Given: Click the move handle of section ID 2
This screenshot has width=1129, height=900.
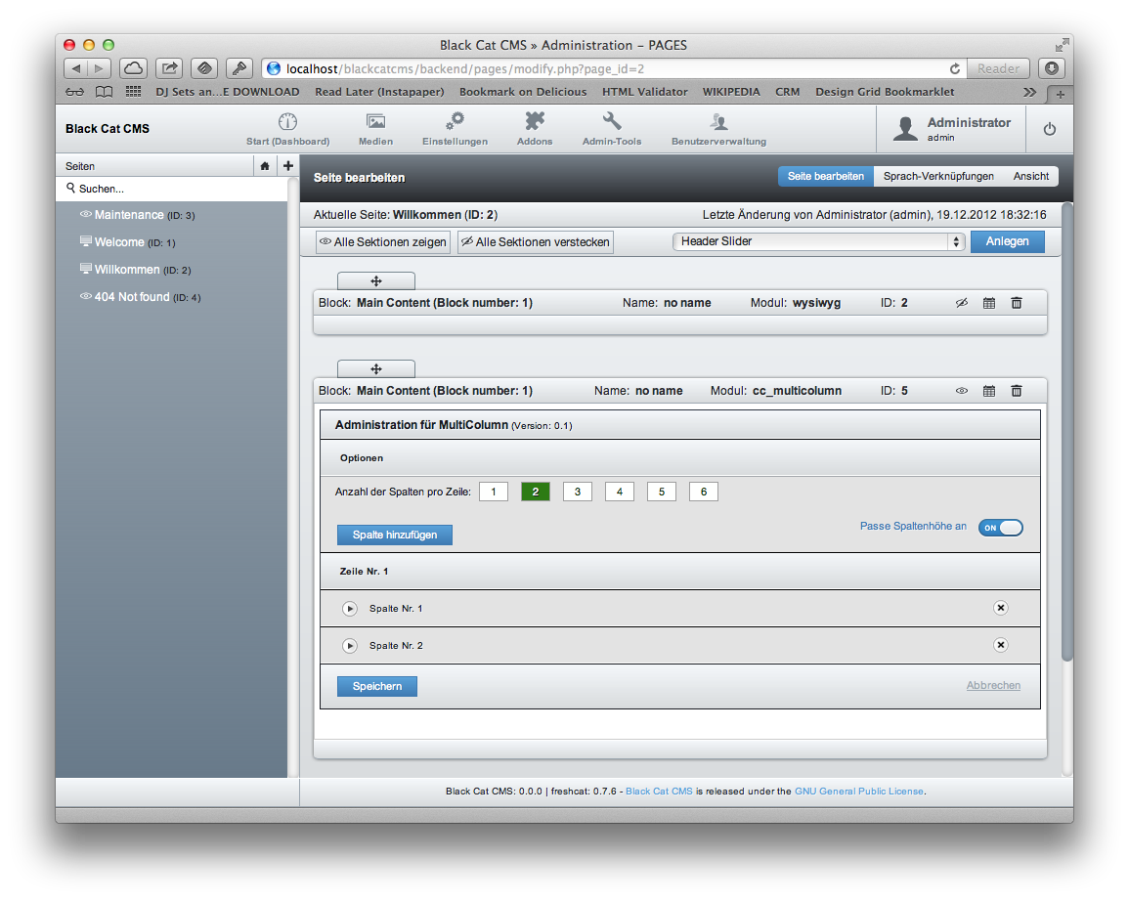Looking at the screenshot, I should click(376, 280).
